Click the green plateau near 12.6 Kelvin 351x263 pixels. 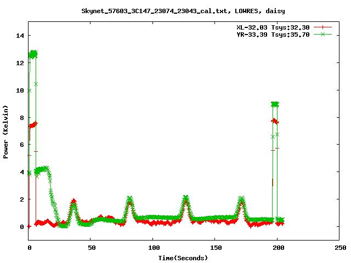click(x=33, y=54)
